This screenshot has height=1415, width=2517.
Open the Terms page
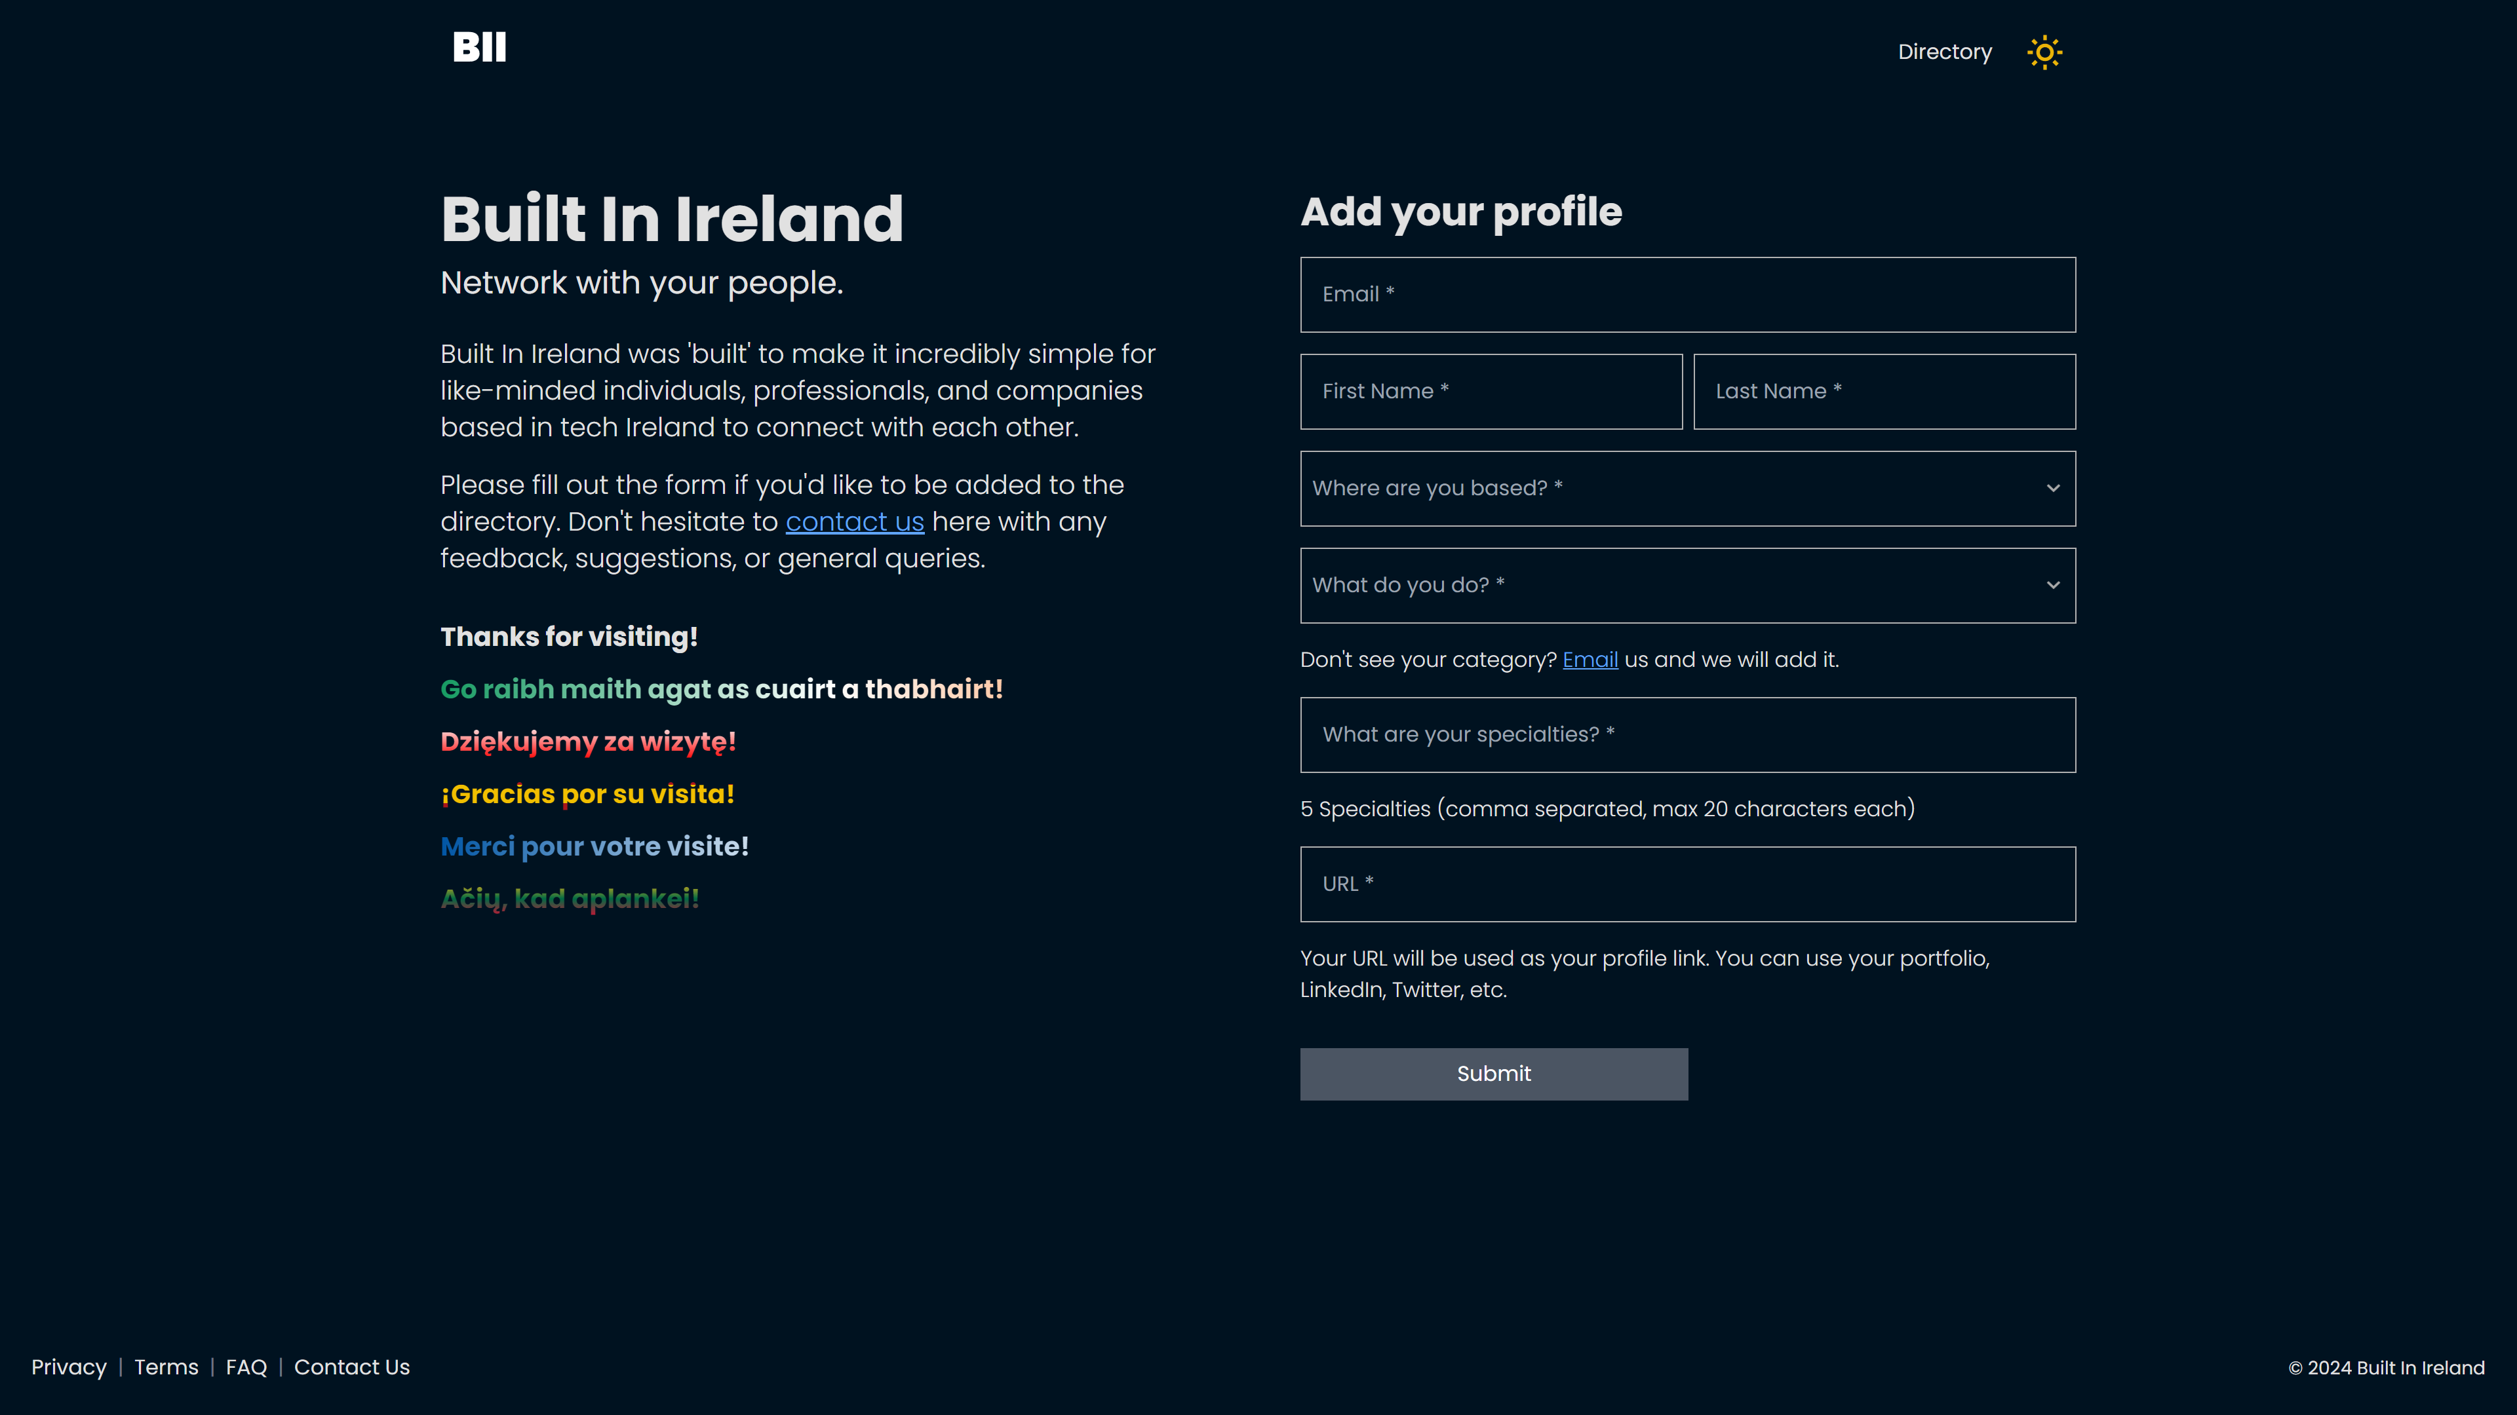click(x=166, y=1366)
